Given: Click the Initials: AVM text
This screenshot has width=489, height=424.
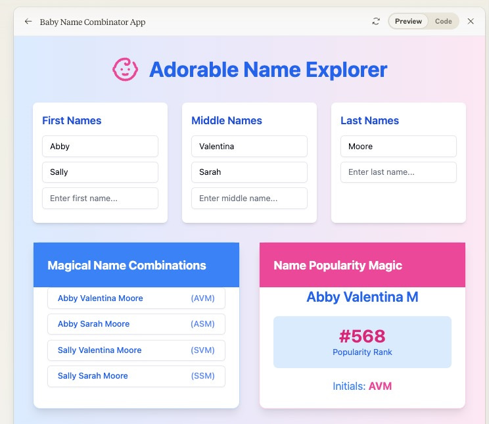Looking at the screenshot, I should (362, 386).
